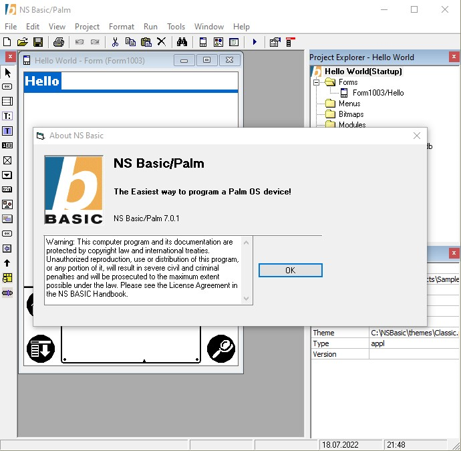Viewport: 461px width, 451px height.
Task: Click the Theme property value cell
Action: tap(414, 333)
